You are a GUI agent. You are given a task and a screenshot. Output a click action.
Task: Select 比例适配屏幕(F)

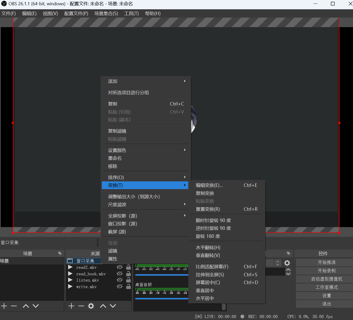click(227, 266)
